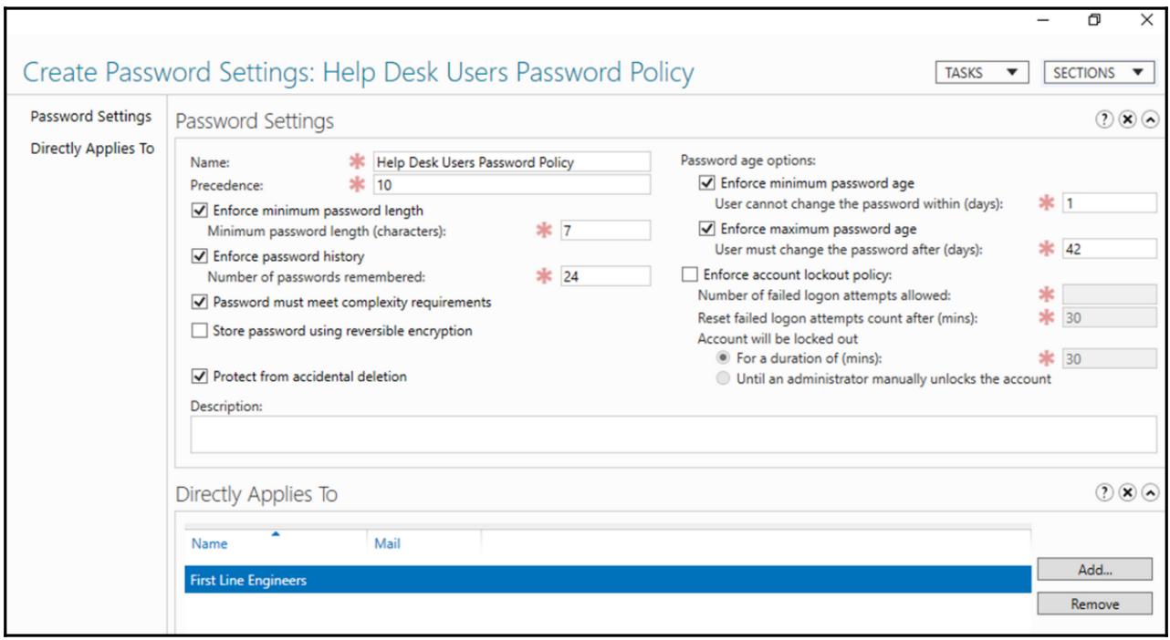
Task: Open the TASKS dropdown menu
Action: tap(982, 73)
